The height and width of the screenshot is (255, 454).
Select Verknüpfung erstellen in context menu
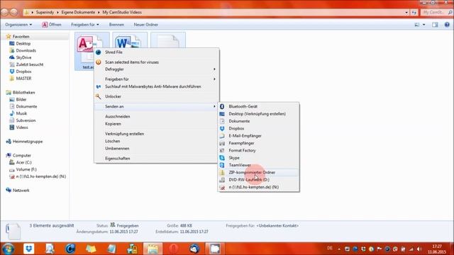pos(125,134)
